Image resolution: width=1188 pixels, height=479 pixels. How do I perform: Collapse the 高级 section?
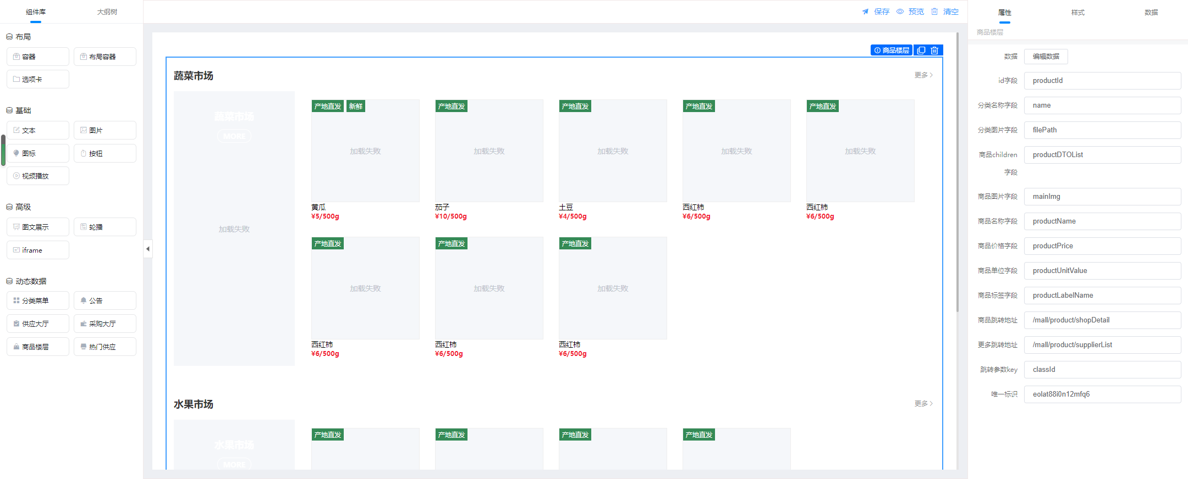pyautogui.click(x=19, y=207)
